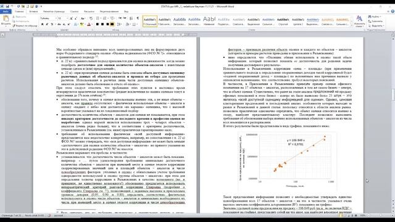Viewport: 395px width, 222px height.
Task: Click the font color button
Action: pyautogui.click(x=89, y=24)
